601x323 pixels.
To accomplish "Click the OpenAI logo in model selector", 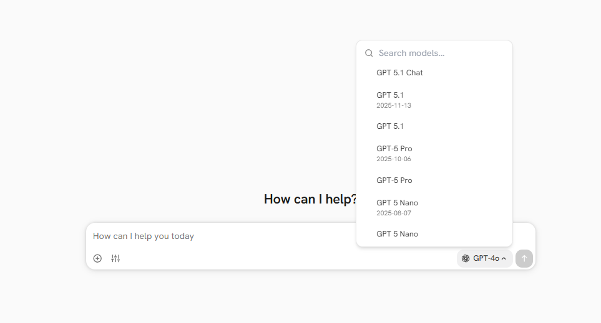I will coord(466,258).
